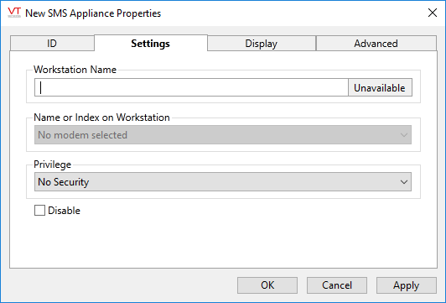Screen dimensions: 446x303
Task: Select the Settings tab
Action: tap(150, 44)
